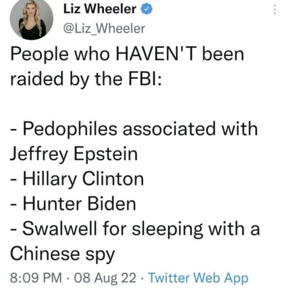Click the word "Pedophiles" in the tweet
291x292 pixels.
(70, 129)
